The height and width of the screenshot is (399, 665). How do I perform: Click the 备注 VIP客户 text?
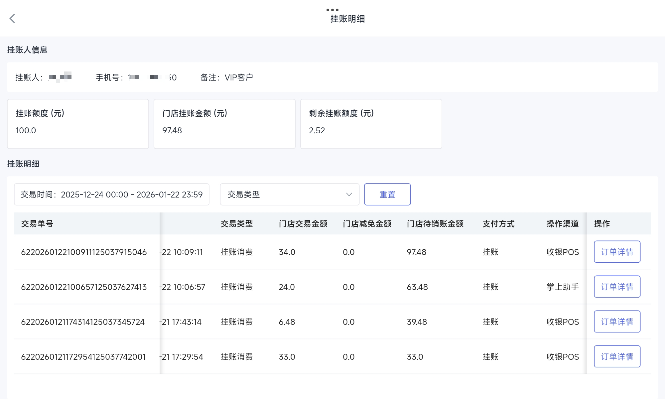click(x=227, y=77)
